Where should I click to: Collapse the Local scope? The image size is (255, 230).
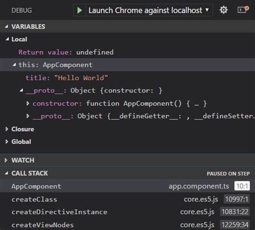pyautogui.click(x=7, y=39)
